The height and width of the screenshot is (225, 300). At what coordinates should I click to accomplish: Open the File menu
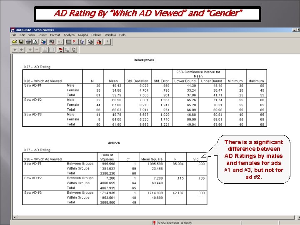tap(14, 35)
